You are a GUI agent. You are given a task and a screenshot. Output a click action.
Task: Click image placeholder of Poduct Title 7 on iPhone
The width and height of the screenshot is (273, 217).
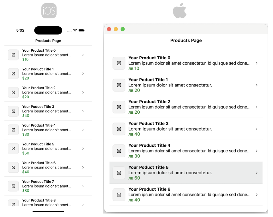tap(13, 186)
